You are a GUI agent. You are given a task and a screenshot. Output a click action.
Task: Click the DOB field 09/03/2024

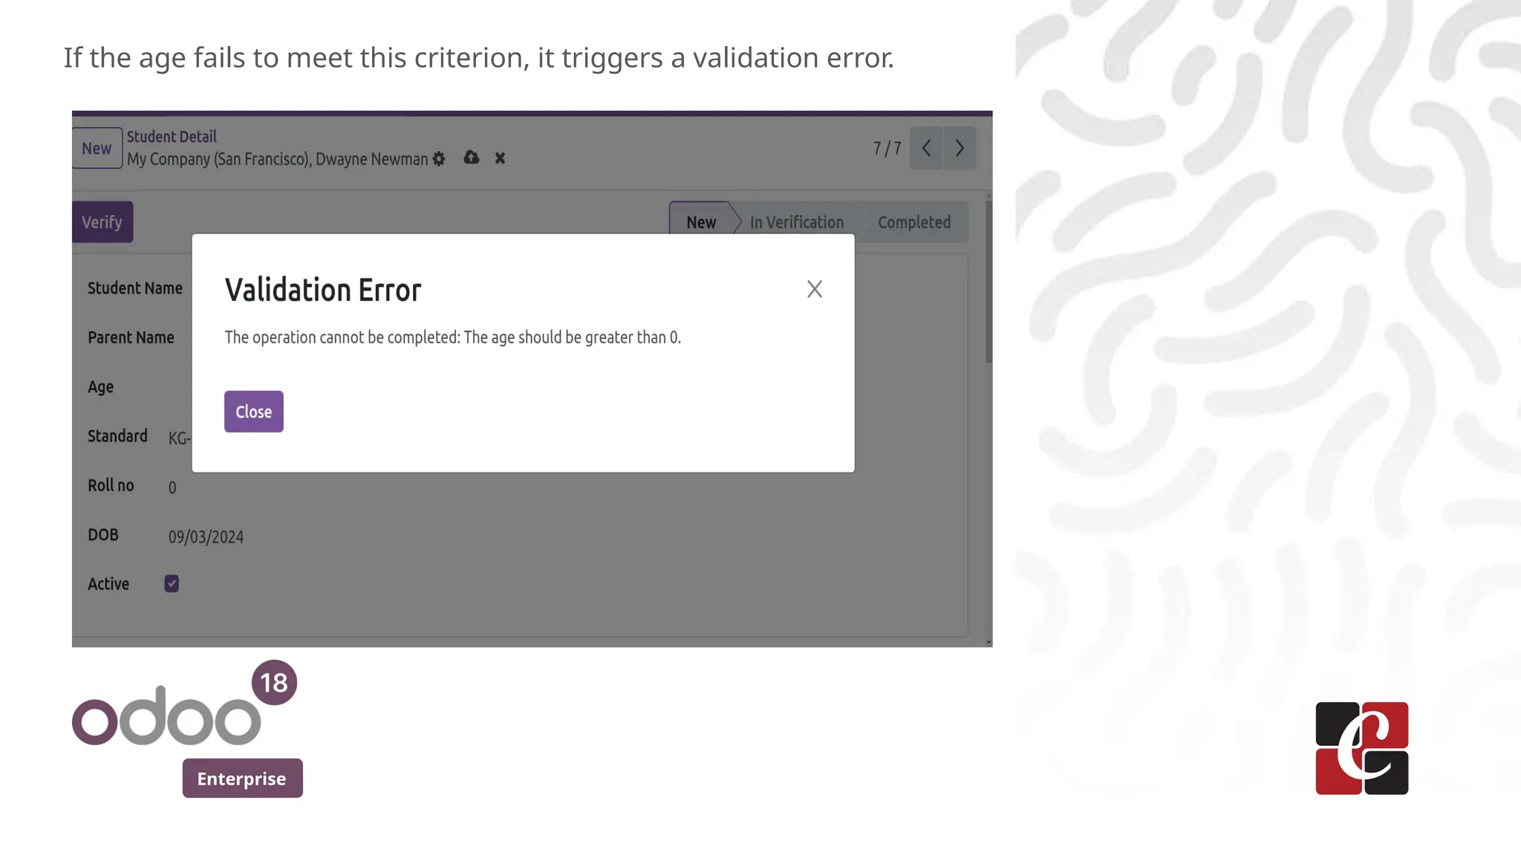(206, 537)
